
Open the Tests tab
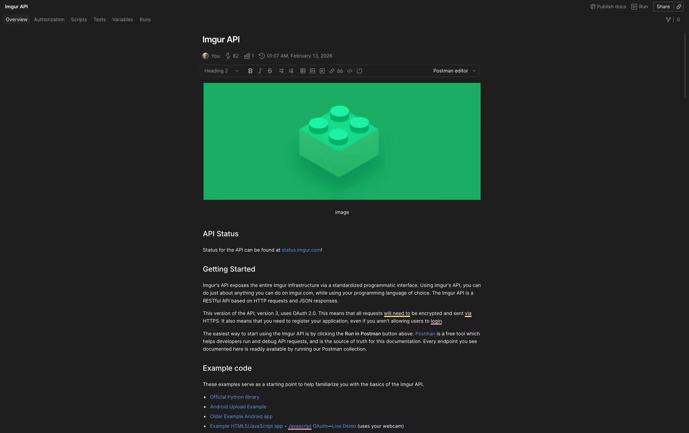(99, 20)
